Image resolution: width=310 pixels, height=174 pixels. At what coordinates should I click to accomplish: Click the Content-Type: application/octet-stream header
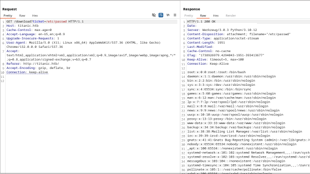(223, 38)
